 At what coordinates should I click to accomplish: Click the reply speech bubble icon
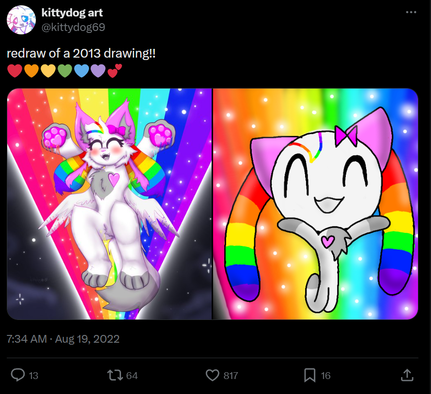click(18, 375)
